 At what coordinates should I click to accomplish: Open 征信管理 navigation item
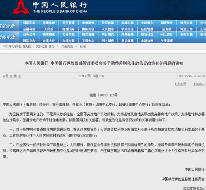click(x=147, y=29)
